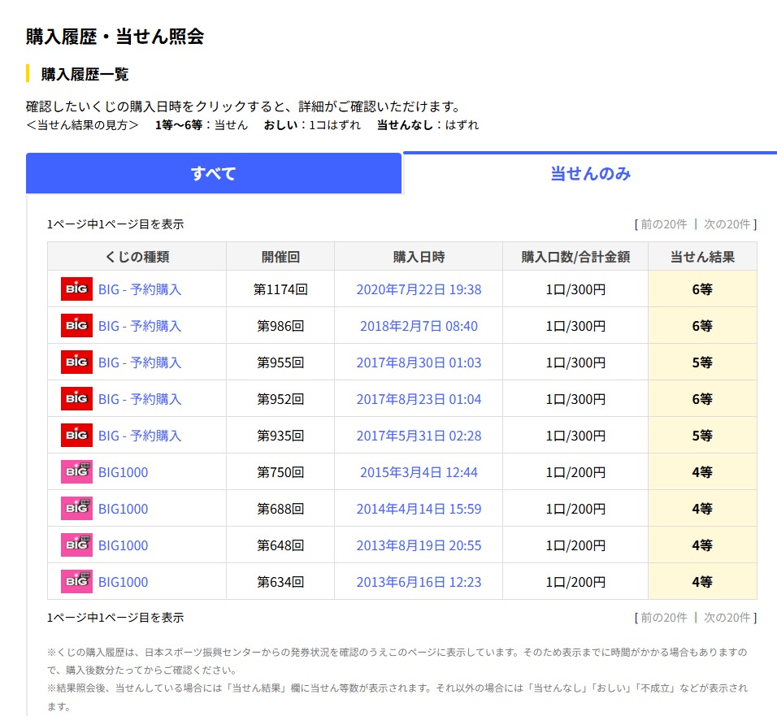Switch to the 当せんのみ tab
Image resolution: width=777 pixels, height=716 pixels.
pos(590,173)
